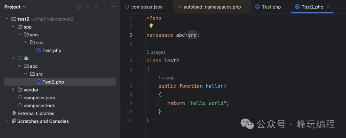
Task: Click the '1 usage' hint above hello
Action: (166, 78)
